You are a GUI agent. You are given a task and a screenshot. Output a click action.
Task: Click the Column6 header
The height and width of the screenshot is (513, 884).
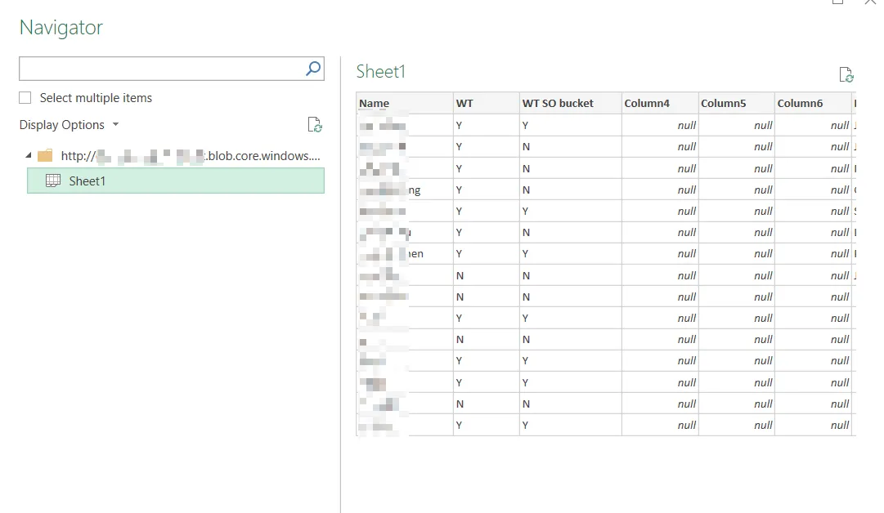tap(813, 103)
